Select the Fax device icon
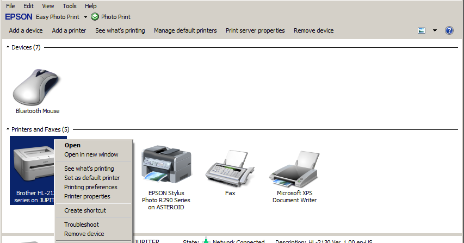The height and width of the screenshot is (243, 464). pos(230,169)
